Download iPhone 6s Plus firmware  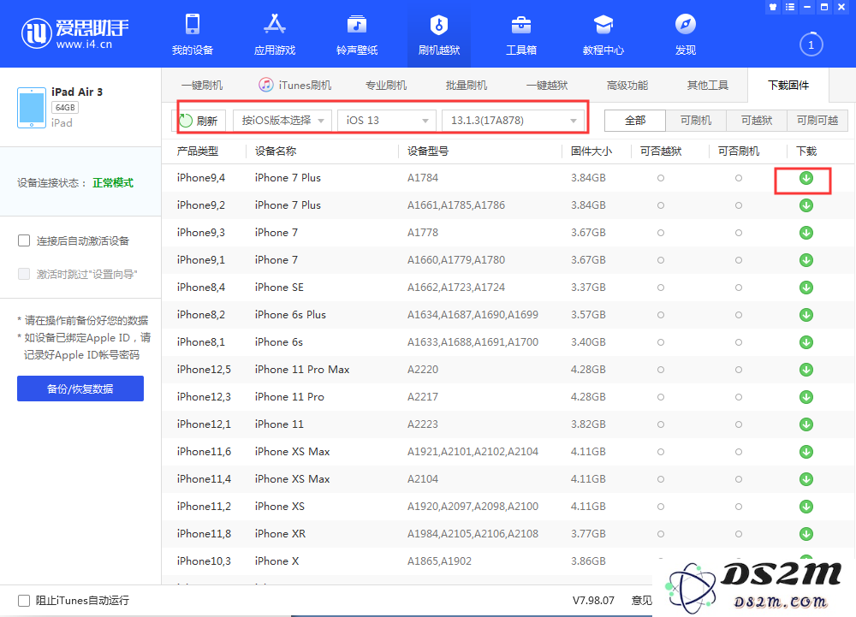805,315
